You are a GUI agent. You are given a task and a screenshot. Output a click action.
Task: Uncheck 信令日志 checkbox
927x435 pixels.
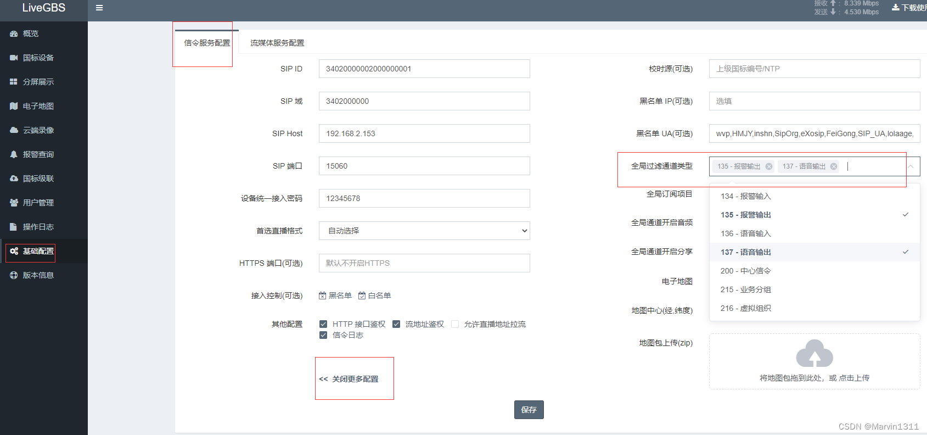323,335
